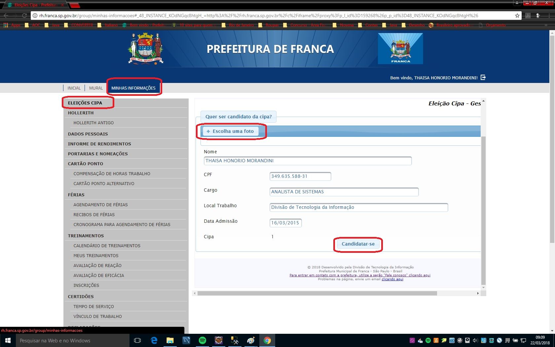Viewport: 555px width, 347px height.
Task: Click the bookmark star in the address bar
Action: tap(517, 15)
